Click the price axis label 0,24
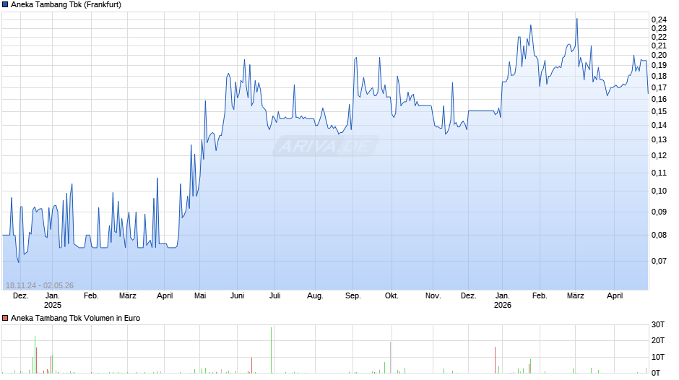 659,20
